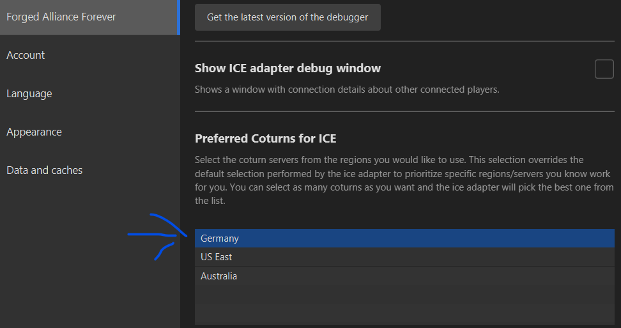
Task: Click Get the latest version of the debugger
Action: [x=287, y=17]
